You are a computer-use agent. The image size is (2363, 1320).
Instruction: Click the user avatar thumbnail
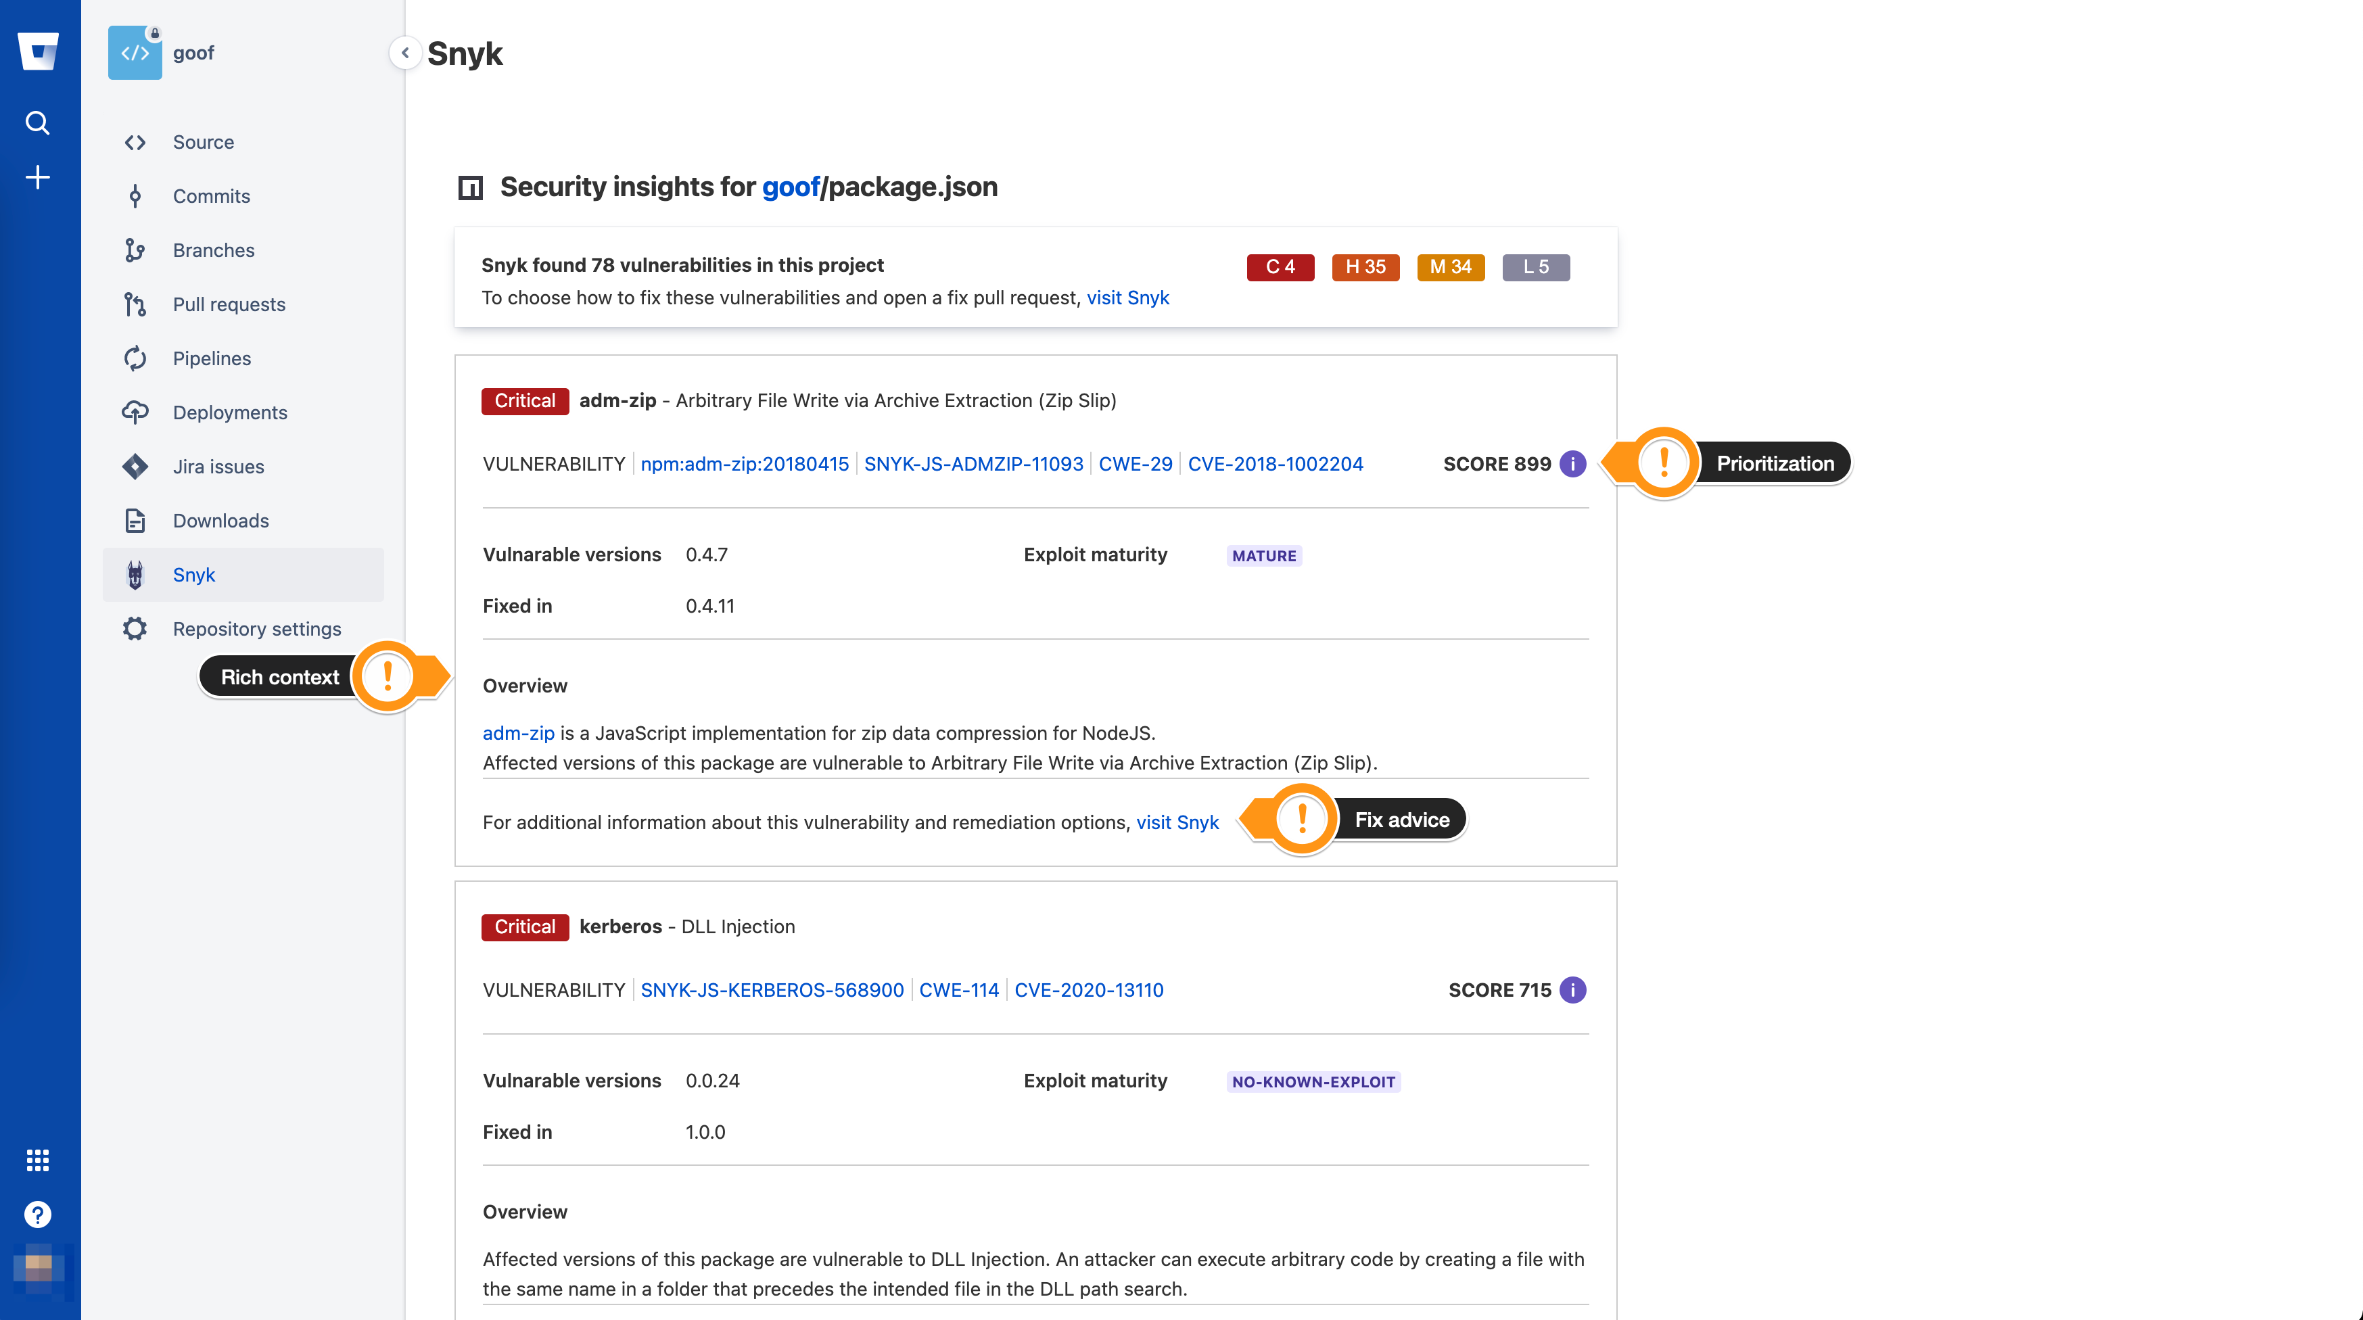[38, 1269]
